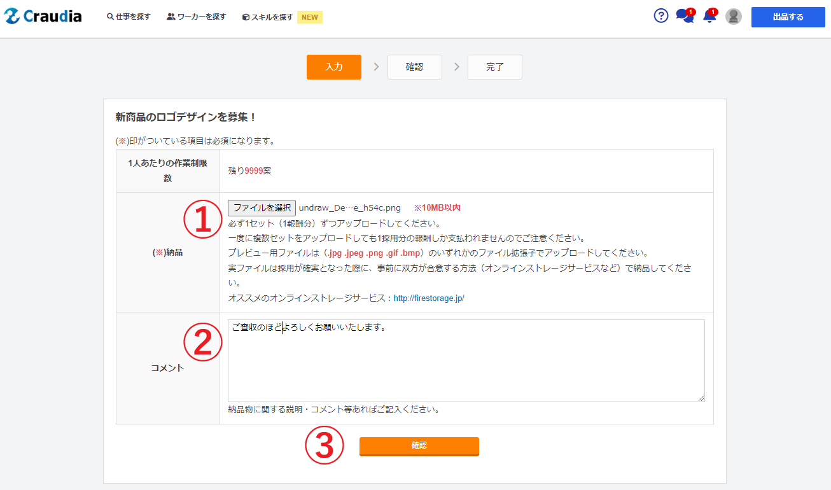Click the Craudia logo
Screen dimensions: 831x490
coord(43,17)
